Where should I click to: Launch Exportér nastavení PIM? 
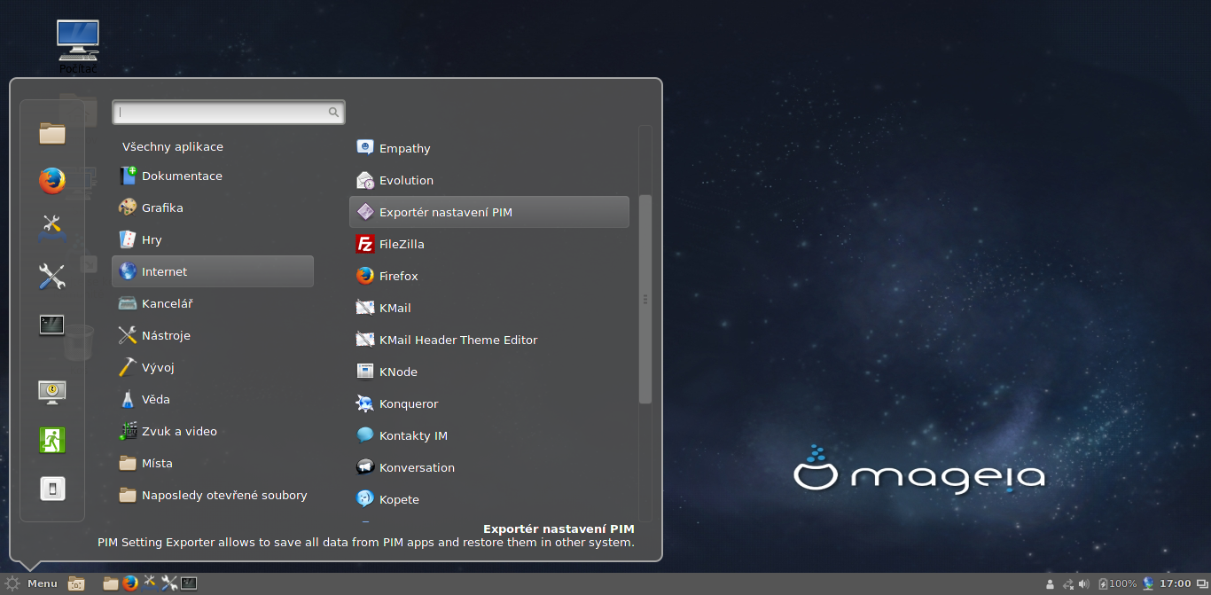(489, 212)
